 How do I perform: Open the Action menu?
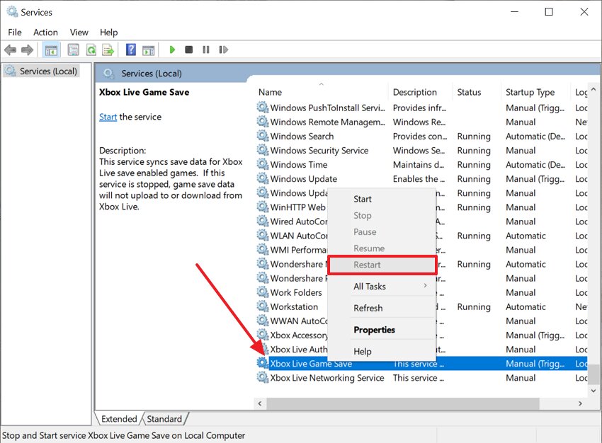46,33
